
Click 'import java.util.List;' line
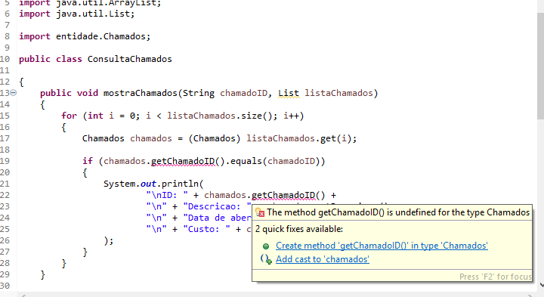76,14
